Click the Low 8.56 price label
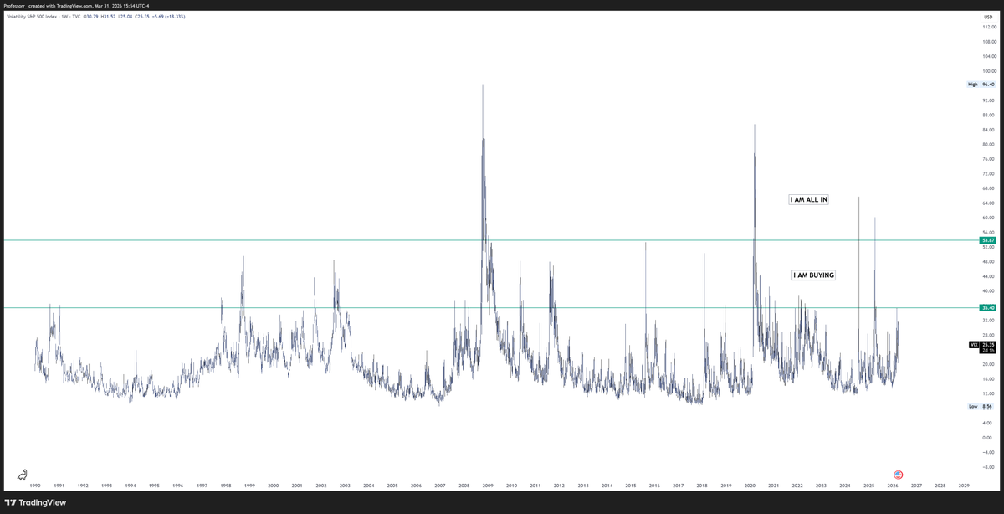The height and width of the screenshot is (514, 1004). 981,405
